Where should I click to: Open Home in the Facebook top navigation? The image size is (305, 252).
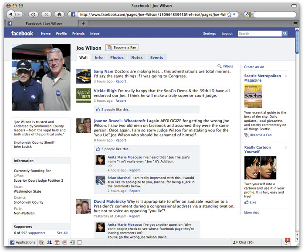46,34
